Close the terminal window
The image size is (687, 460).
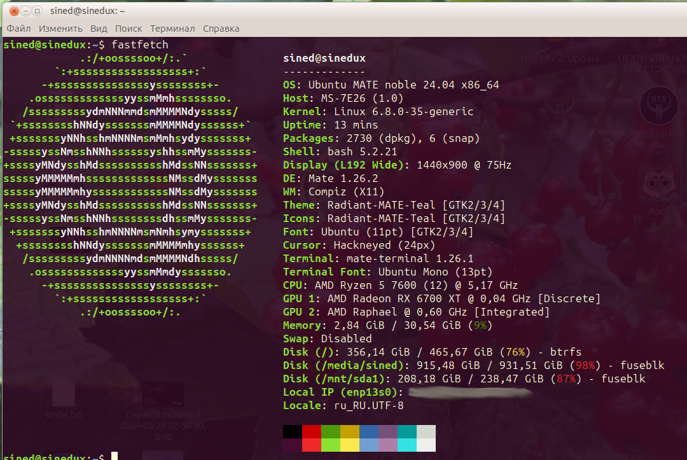tap(14, 11)
